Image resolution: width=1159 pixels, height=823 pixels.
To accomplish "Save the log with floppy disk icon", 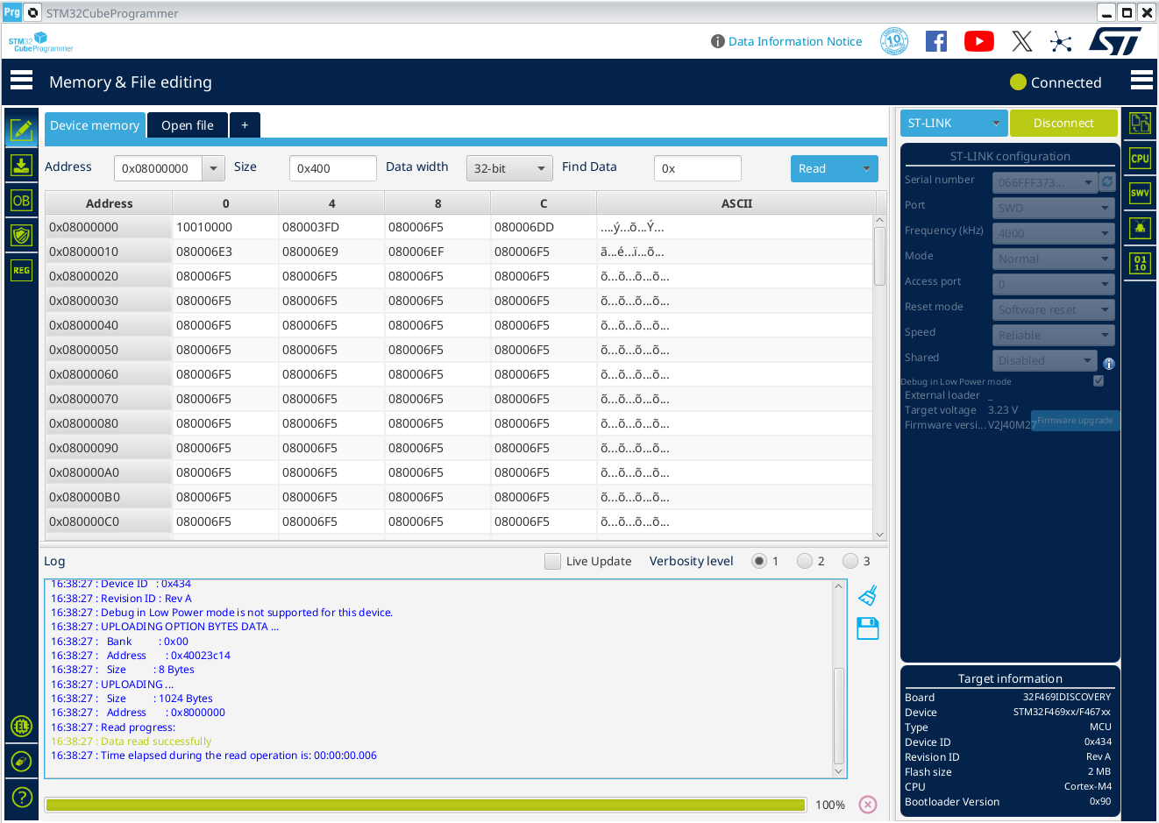I will 867,628.
